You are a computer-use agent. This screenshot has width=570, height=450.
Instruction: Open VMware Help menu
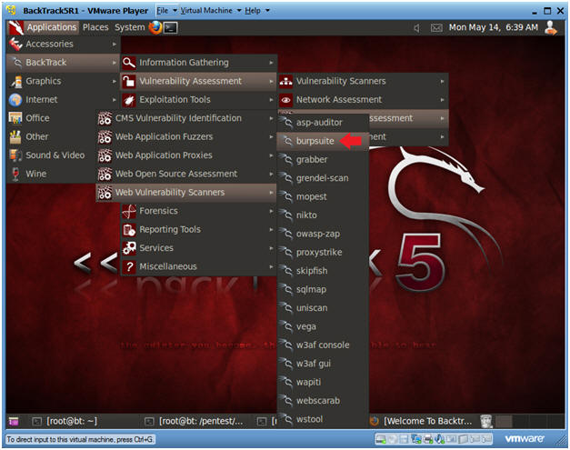coord(257,11)
